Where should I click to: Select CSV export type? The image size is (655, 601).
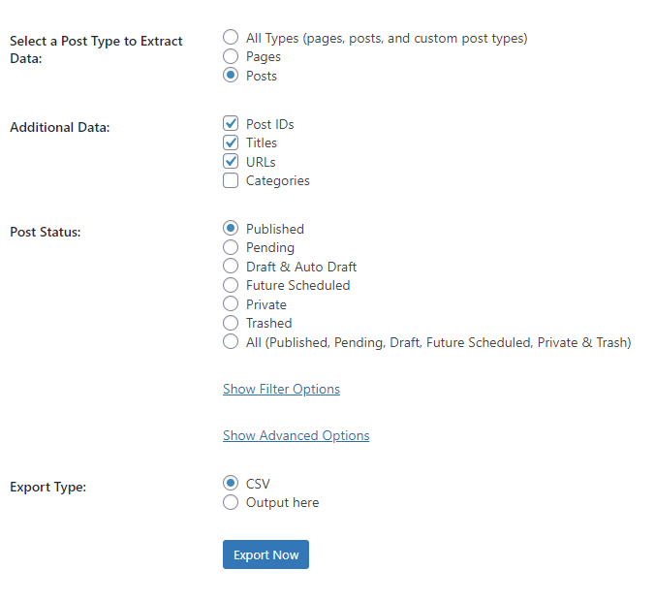tap(231, 483)
